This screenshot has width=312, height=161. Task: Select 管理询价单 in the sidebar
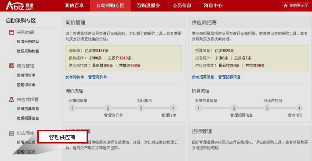tap(26, 85)
